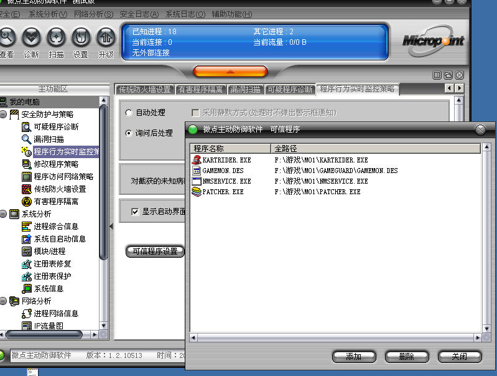Click the cascade-windows icon above the tabs
The width and height of the screenshot is (497, 376).
pos(448,75)
